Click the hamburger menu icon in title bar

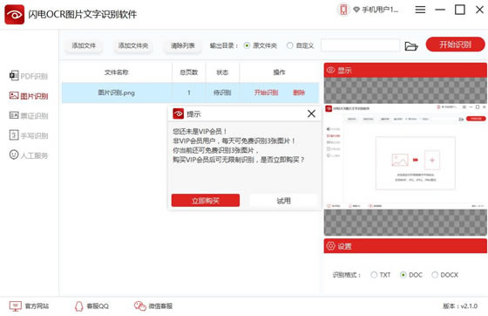click(x=420, y=10)
